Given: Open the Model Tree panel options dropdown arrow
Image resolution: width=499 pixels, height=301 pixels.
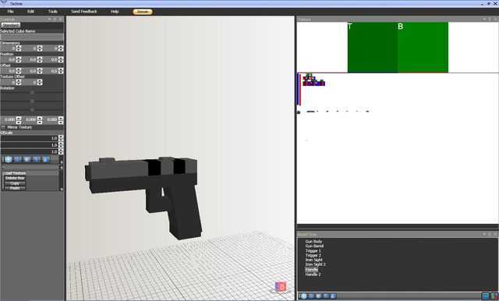Looking at the screenshot, I should tap(484, 234).
